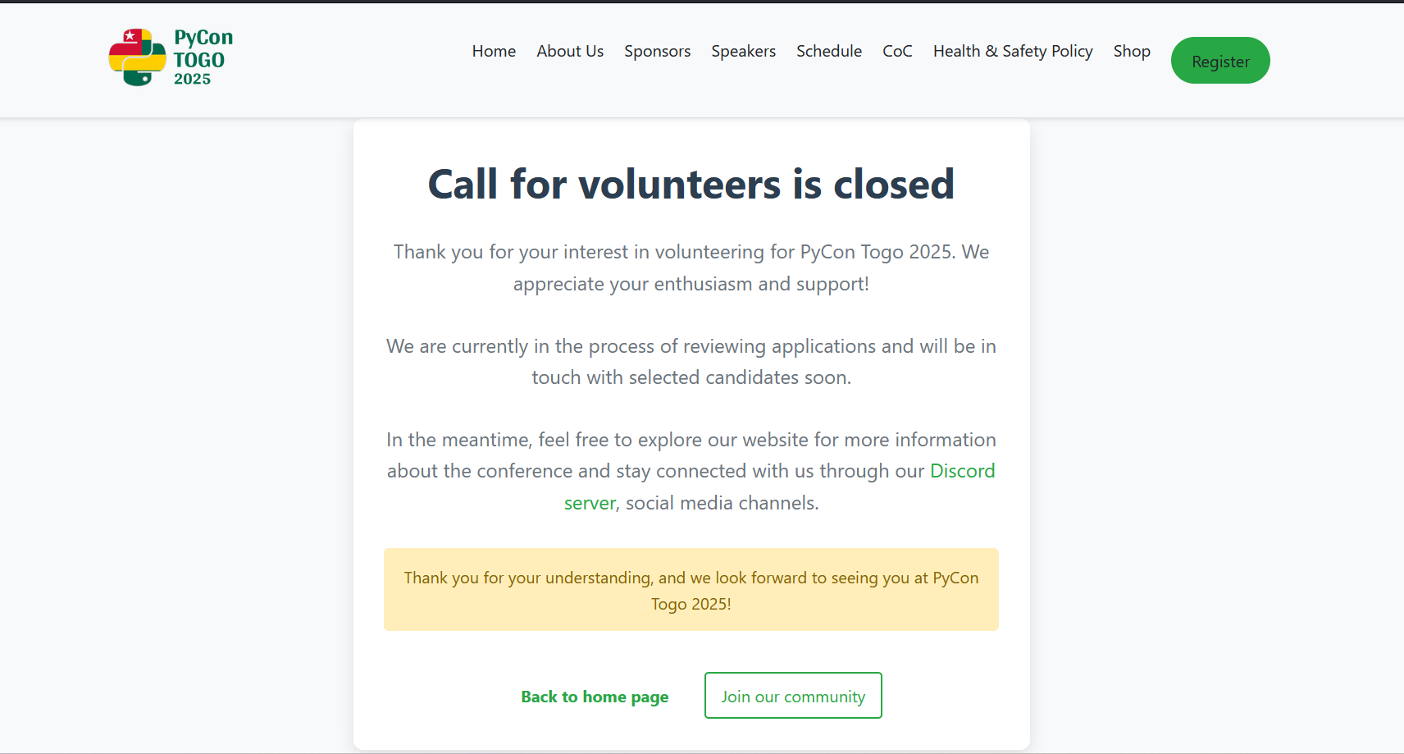Open the Speakers menu item

point(743,51)
